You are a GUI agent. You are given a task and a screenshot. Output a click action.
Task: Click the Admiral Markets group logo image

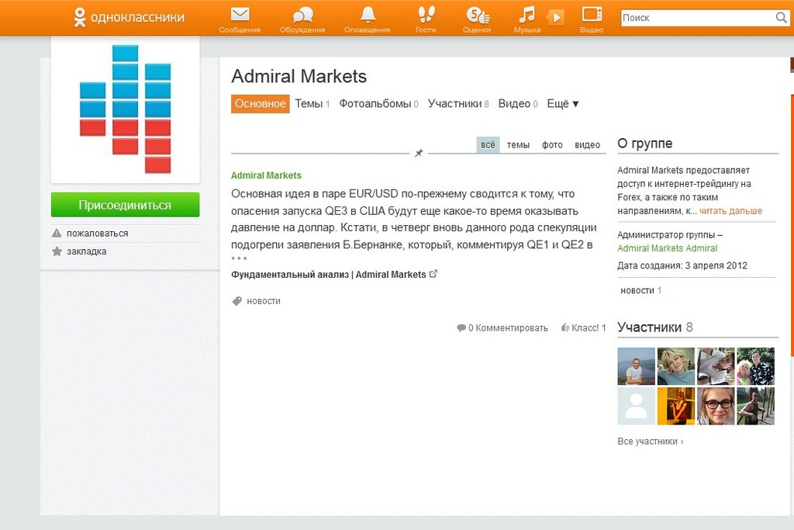pyautogui.click(x=125, y=109)
